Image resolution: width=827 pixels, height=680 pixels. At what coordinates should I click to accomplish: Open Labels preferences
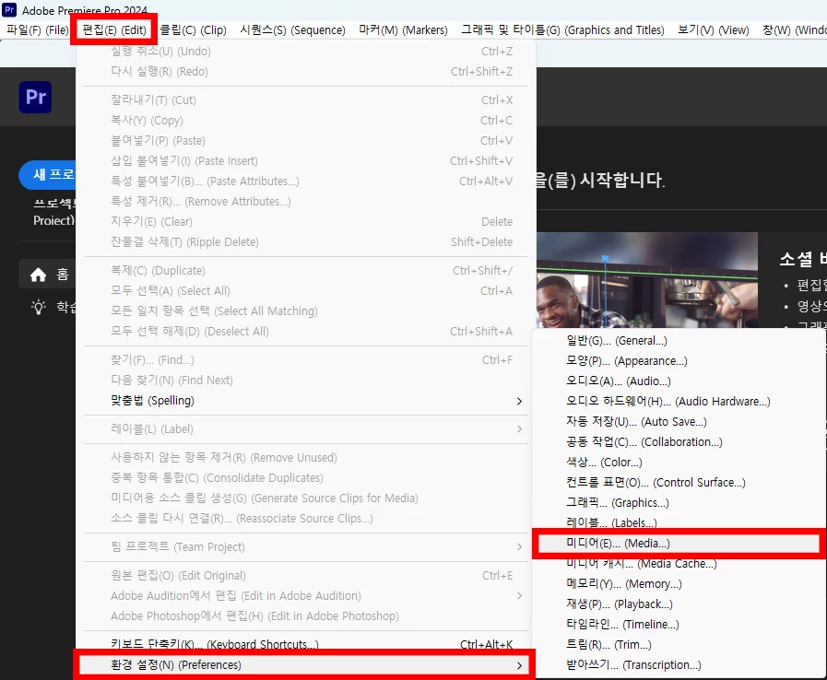678,523
